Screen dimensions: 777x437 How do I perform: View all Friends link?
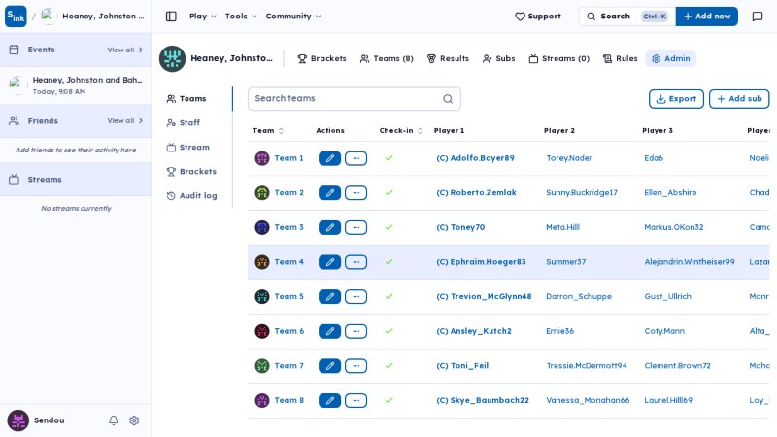(125, 120)
